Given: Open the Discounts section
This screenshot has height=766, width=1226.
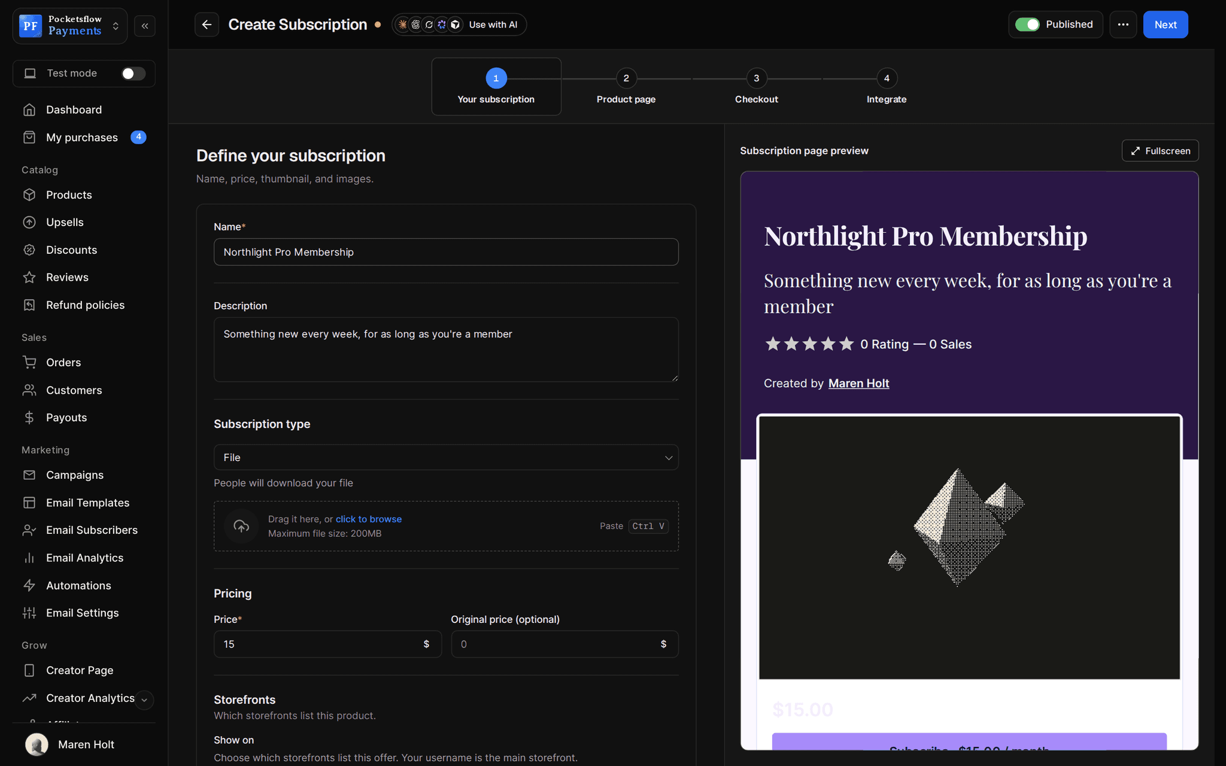Looking at the screenshot, I should point(84,250).
